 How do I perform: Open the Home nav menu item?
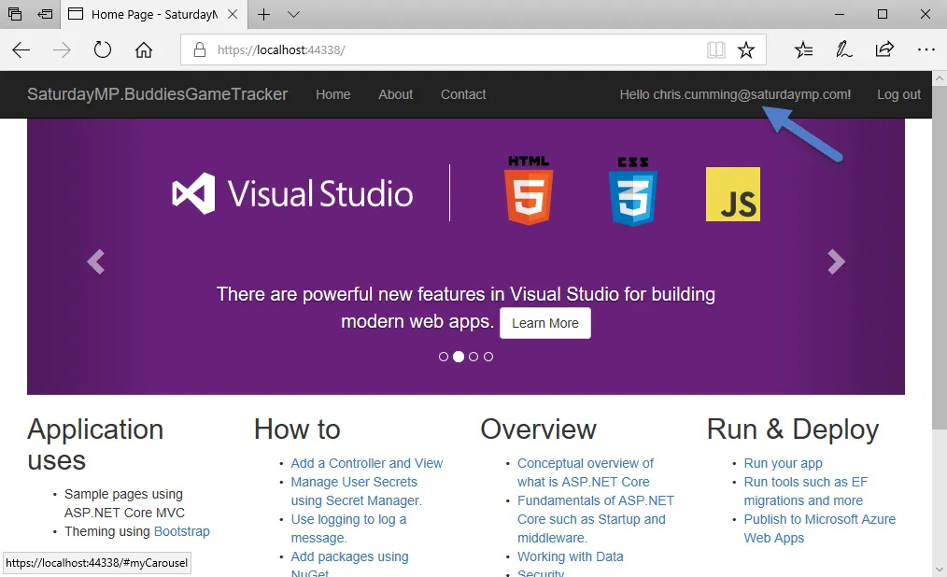pos(332,94)
